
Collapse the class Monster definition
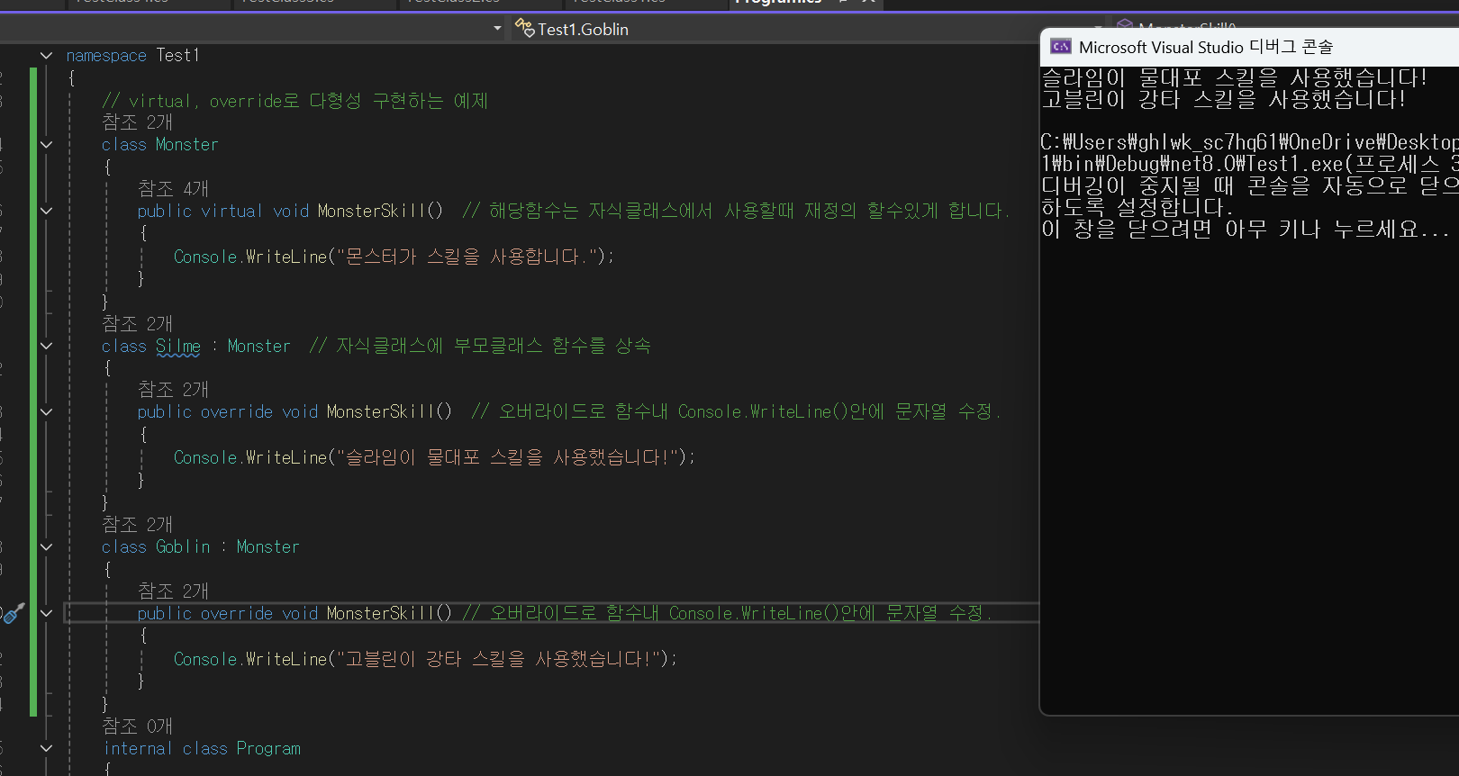[46, 145]
